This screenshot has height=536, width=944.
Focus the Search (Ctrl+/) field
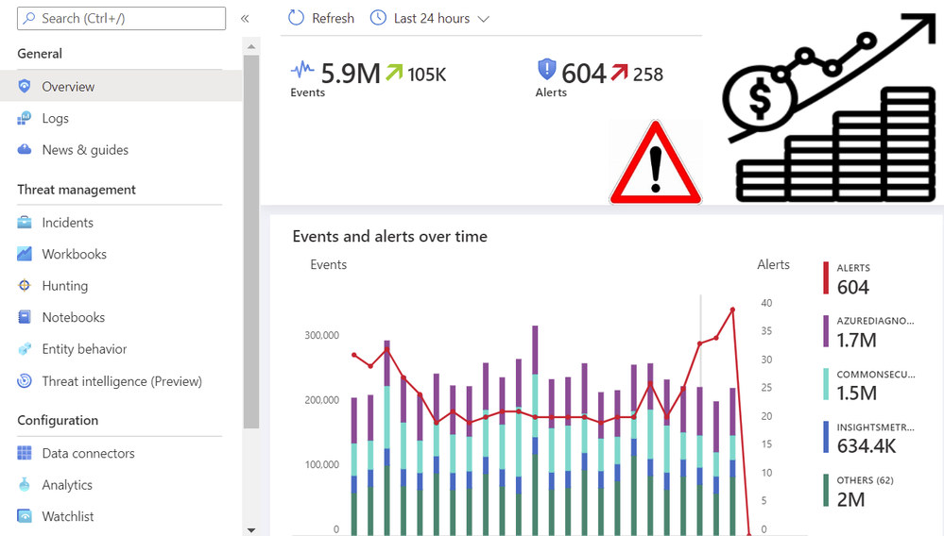[122, 19]
